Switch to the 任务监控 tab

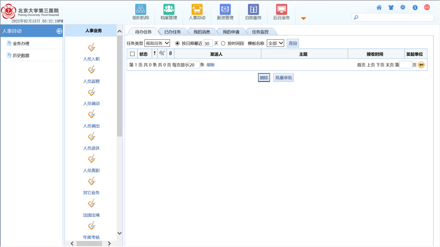point(260,32)
